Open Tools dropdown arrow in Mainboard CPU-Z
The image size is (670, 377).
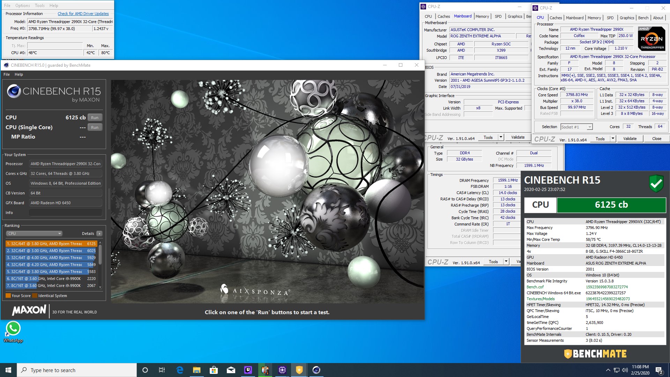pyautogui.click(x=501, y=137)
